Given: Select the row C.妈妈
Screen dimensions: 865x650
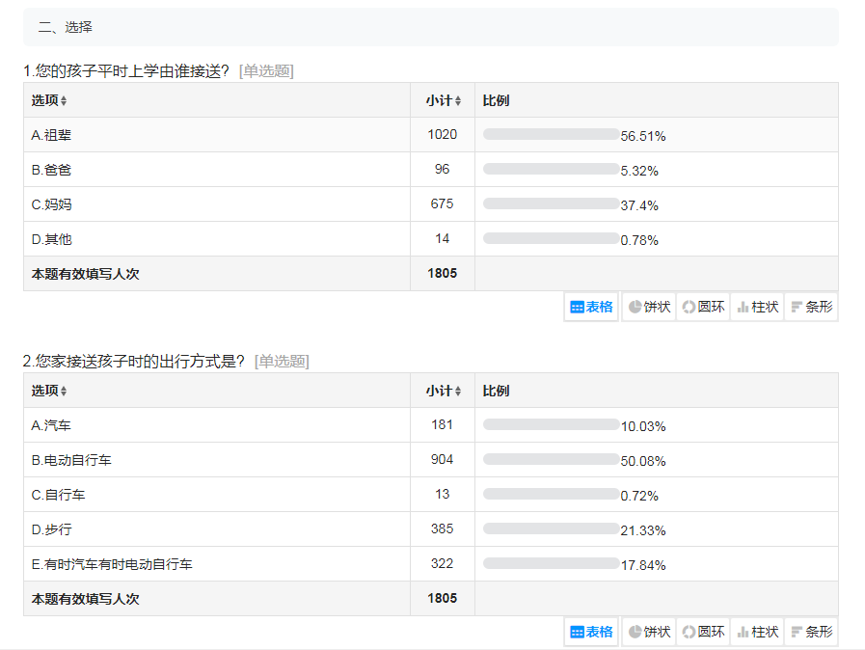Looking at the screenshot, I should pos(431,204).
